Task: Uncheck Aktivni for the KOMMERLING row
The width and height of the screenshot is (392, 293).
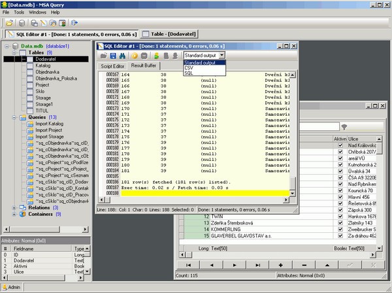Action: click(x=340, y=230)
